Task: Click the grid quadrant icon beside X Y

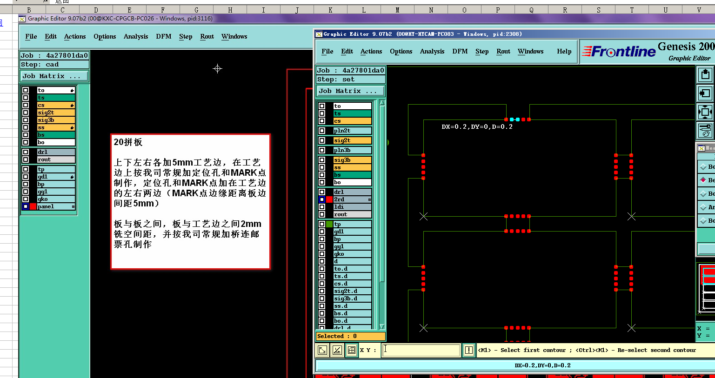Action: [352, 350]
